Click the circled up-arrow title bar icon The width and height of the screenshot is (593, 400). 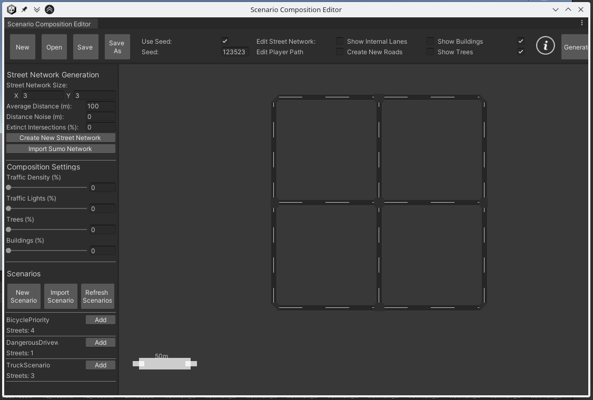tap(49, 9)
